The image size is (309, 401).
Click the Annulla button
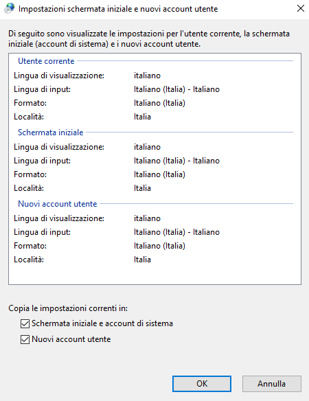point(272,384)
